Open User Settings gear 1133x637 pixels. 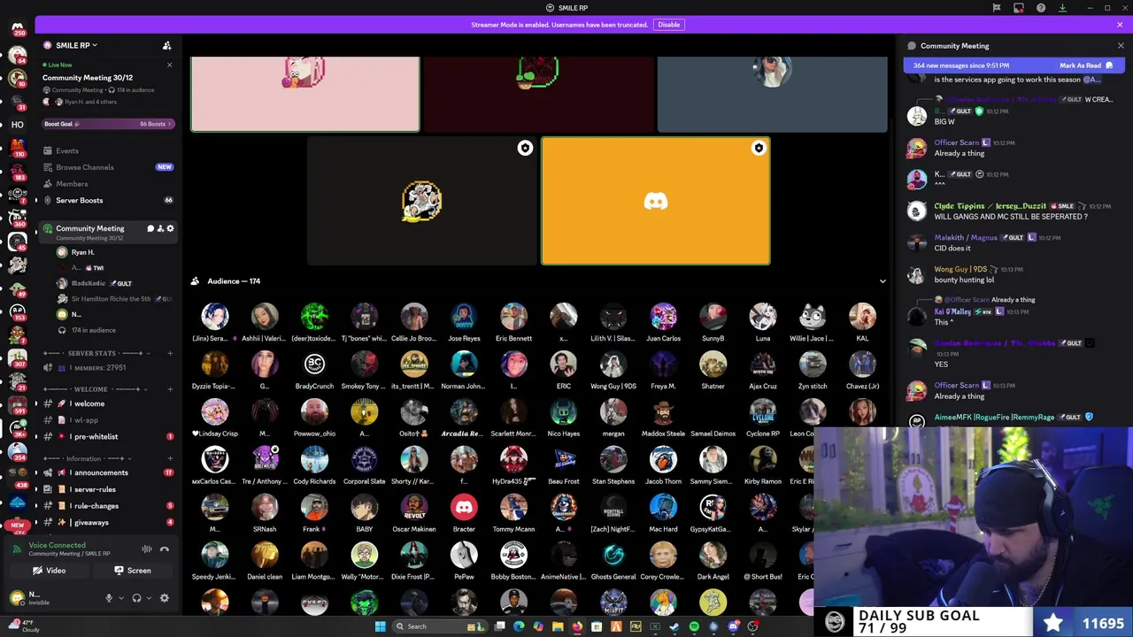coord(164,598)
